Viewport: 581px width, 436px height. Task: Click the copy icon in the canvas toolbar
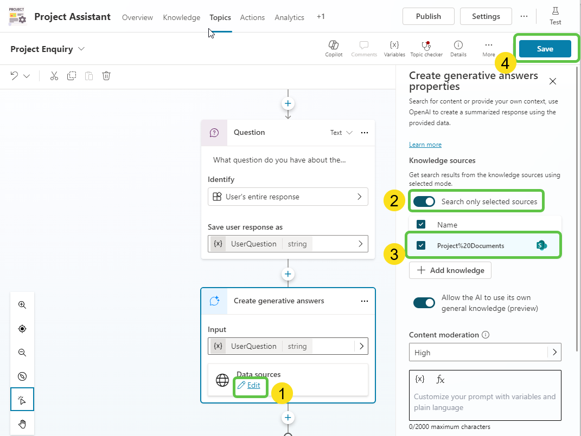(x=71, y=75)
